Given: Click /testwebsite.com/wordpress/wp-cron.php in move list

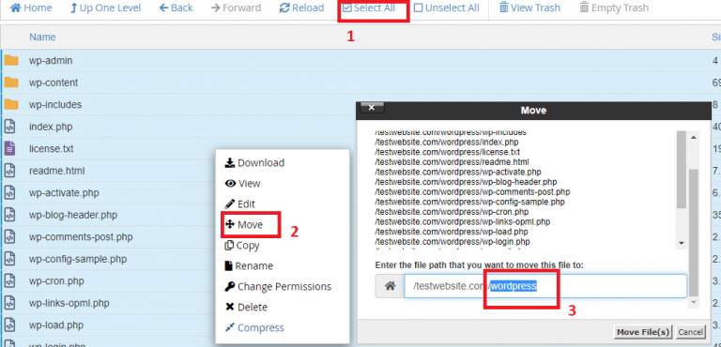Looking at the screenshot, I should pyautogui.click(x=452, y=212).
